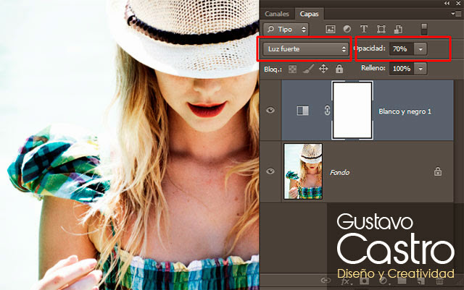Hide the Fondo layer
The image size is (464, 290).
[270, 171]
